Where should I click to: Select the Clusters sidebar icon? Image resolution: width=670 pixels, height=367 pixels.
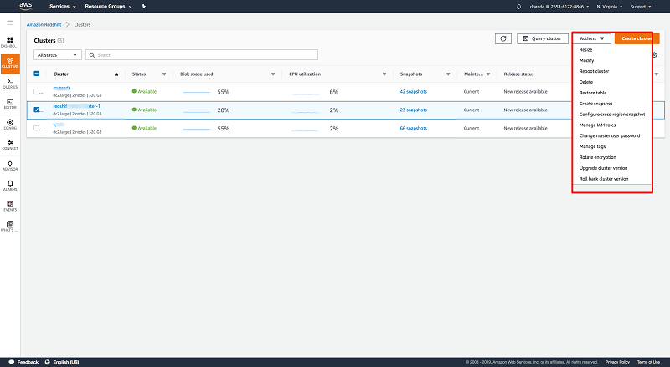[10, 64]
